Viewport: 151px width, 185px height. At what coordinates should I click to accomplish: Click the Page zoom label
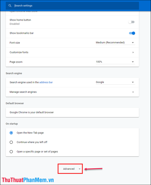[x=16, y=62]
